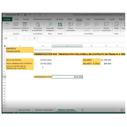Expand the Name Box dropdown arrow
127x127 pixels.
coord(16,38)
